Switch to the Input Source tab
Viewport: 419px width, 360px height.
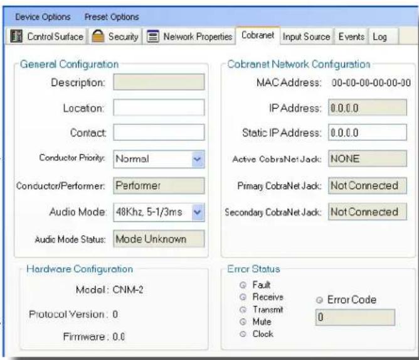pyautogui.click(x=307, y=36)
